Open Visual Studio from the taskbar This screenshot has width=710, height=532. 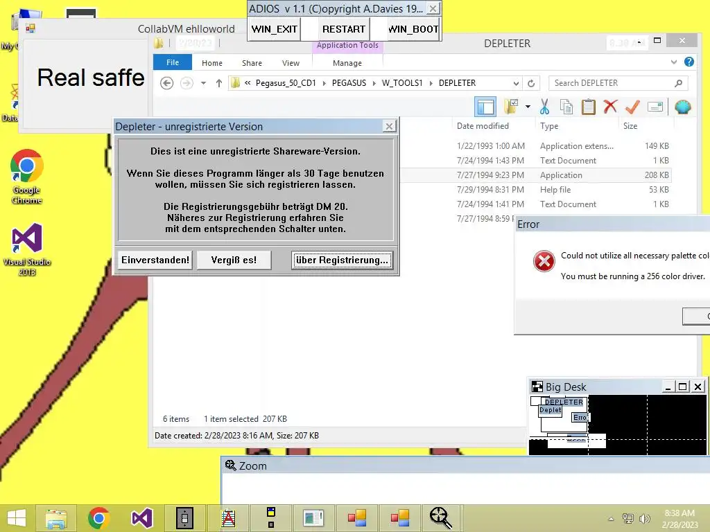click(x=141, y=518)
